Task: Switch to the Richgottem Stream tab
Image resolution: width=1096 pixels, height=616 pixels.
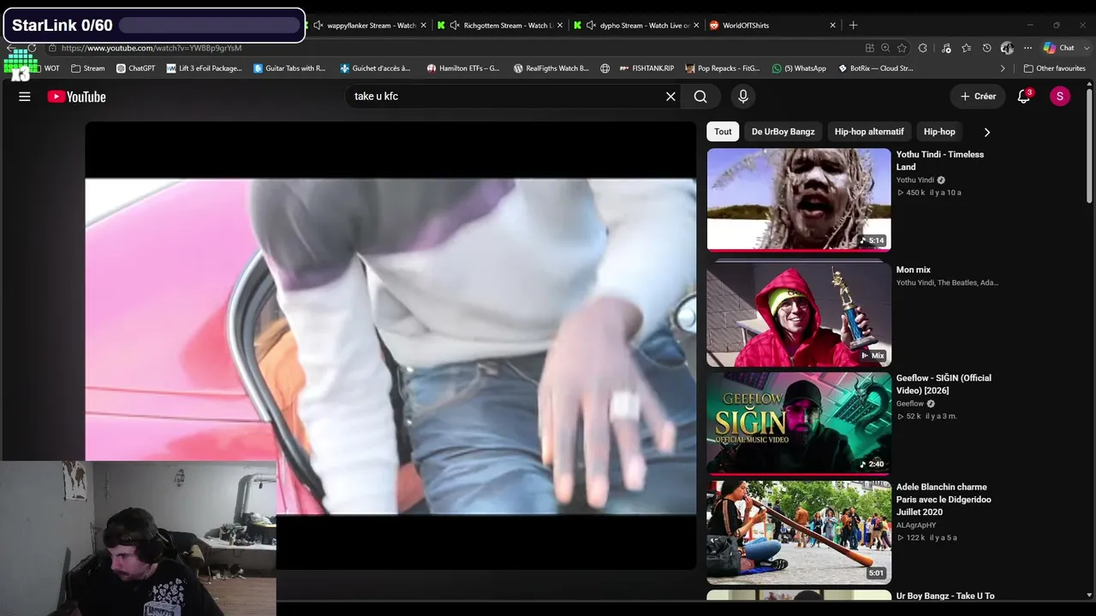Action: pos(501,26)
